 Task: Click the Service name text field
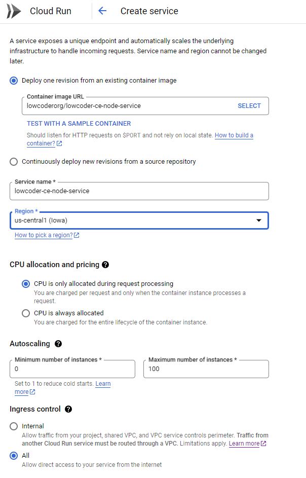click(139, 191)
